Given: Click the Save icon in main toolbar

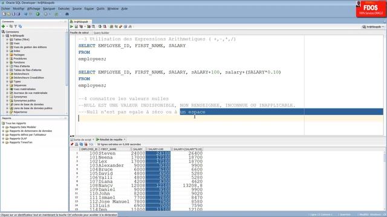Looking at the screenshot, I should click(x=13, y=14).
